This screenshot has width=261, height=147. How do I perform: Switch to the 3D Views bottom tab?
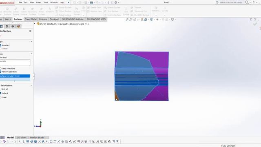22,138
